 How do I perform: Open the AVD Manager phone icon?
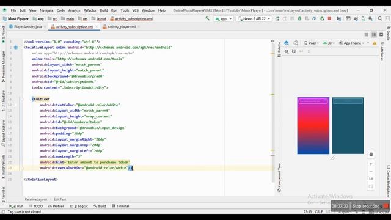(x=363, y=19)
